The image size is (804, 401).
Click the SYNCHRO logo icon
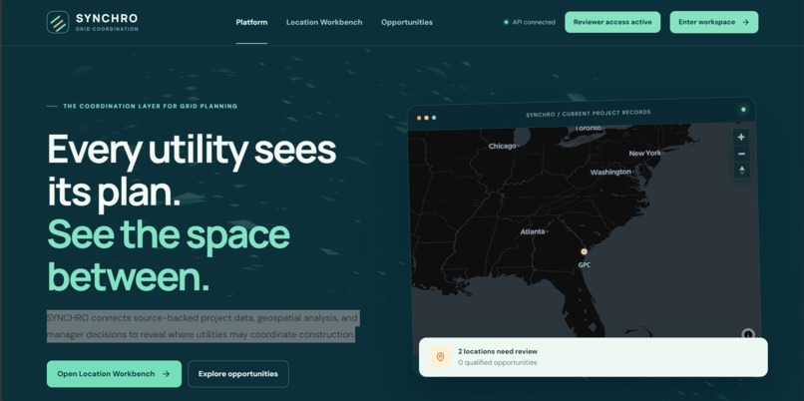point(58,22)
